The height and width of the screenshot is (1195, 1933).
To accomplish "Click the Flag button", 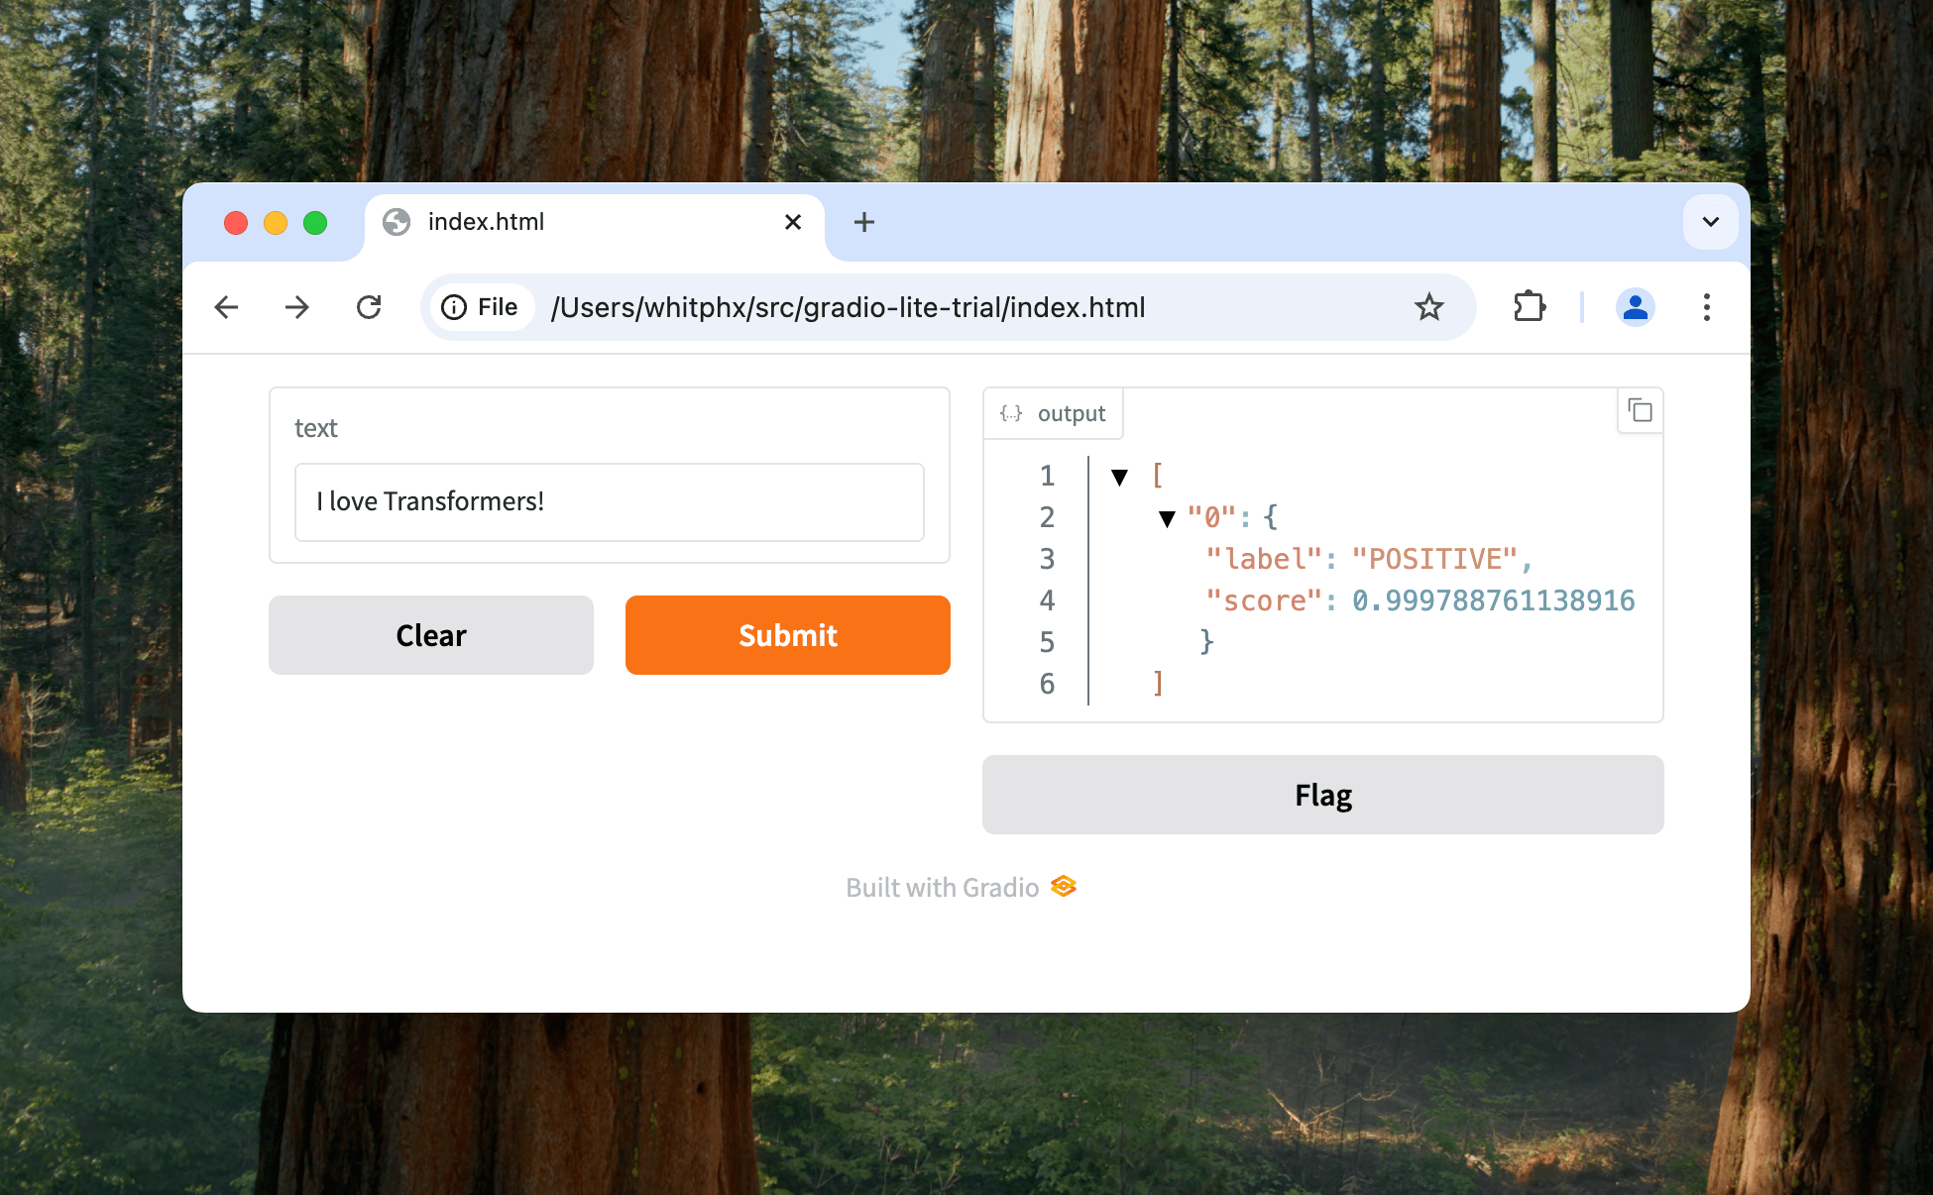I will click(x=1322, y=795).
